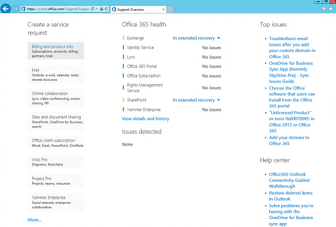Close the Support Overview tab

tap(164, 9)
